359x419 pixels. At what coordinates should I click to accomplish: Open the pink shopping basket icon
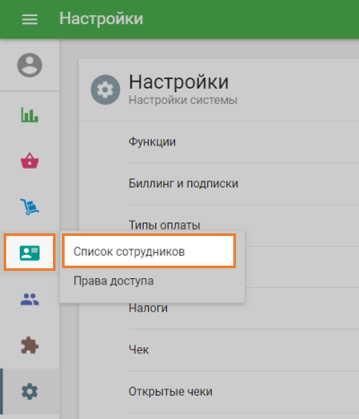pos(30,161)
